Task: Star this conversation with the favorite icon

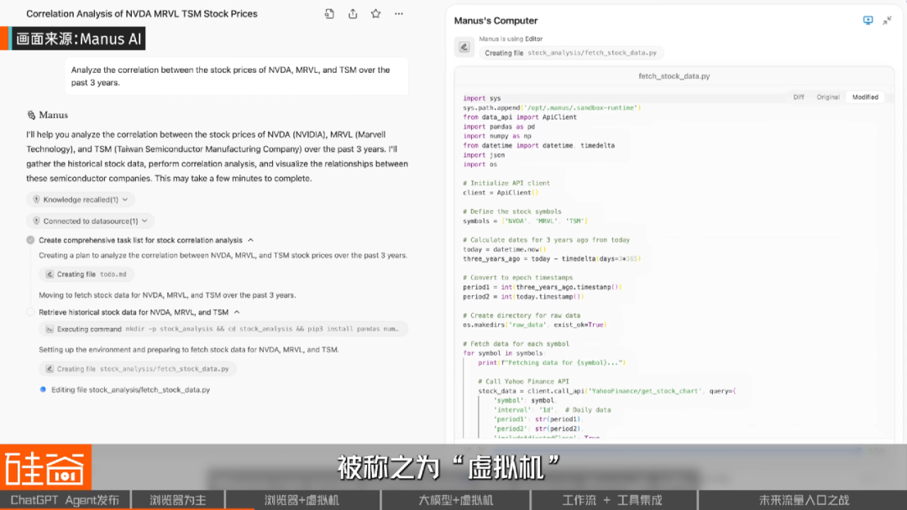Action: (376, 13)
